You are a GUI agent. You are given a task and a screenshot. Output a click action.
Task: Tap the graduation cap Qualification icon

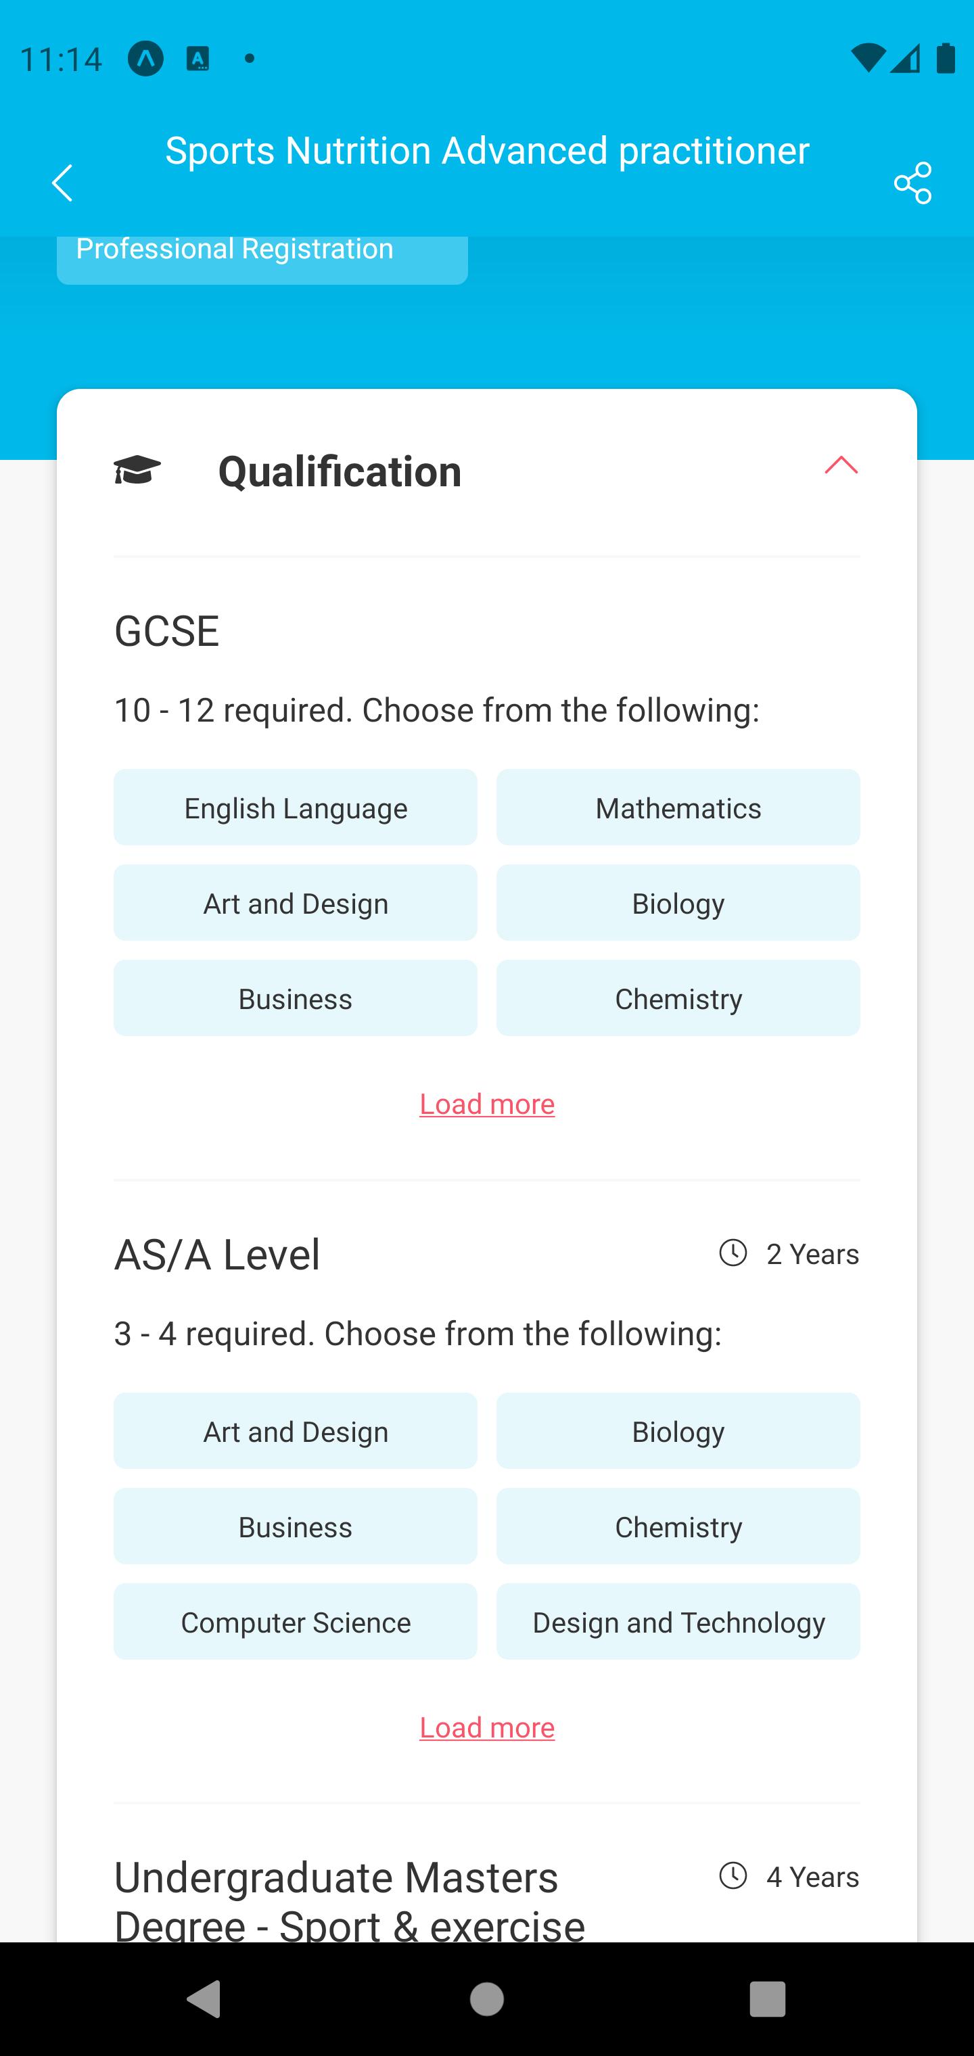[x=137, y=470]
